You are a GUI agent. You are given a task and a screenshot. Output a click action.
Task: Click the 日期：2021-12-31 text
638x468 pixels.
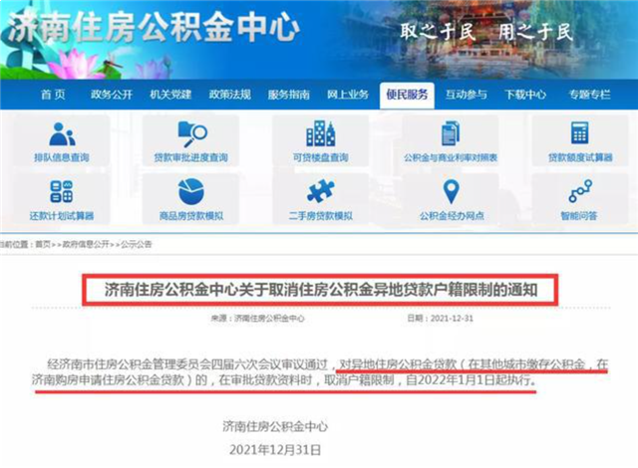(x=441, y=318)
